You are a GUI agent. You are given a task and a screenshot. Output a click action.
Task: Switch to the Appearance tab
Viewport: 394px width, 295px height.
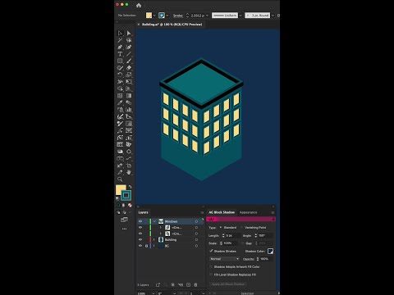point(248,212)
